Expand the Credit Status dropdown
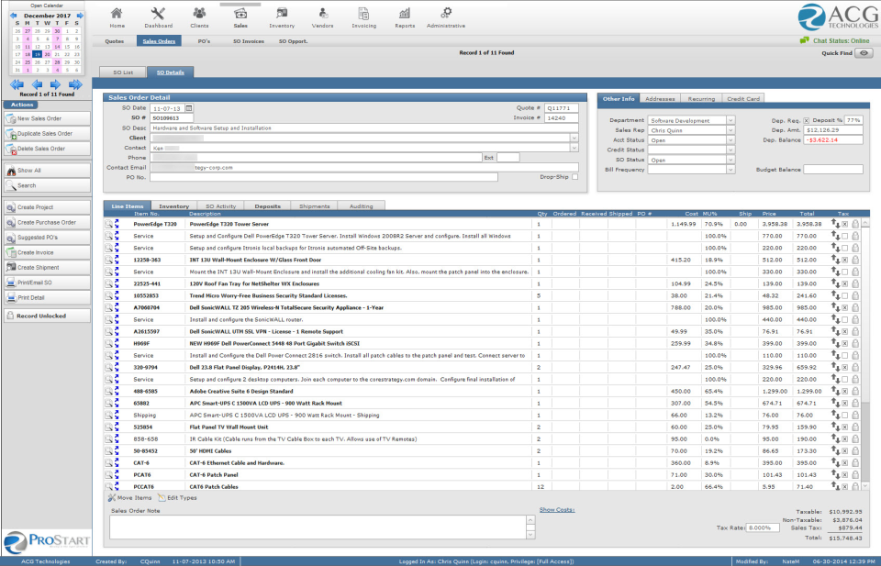Viewport: 881px width, 566px height. 730,150
